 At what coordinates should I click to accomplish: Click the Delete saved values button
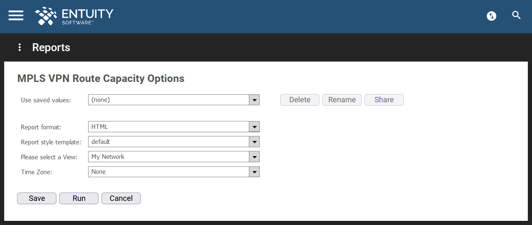pyautogui.click(x=300, y=100)
